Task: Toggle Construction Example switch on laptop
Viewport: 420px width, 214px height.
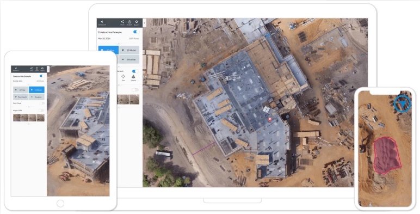Action: click(136, 32)
